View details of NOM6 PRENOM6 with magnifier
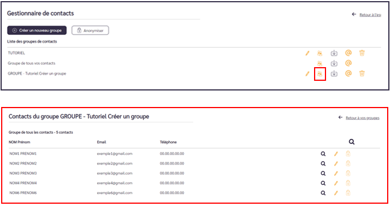 tap(323, 193)
